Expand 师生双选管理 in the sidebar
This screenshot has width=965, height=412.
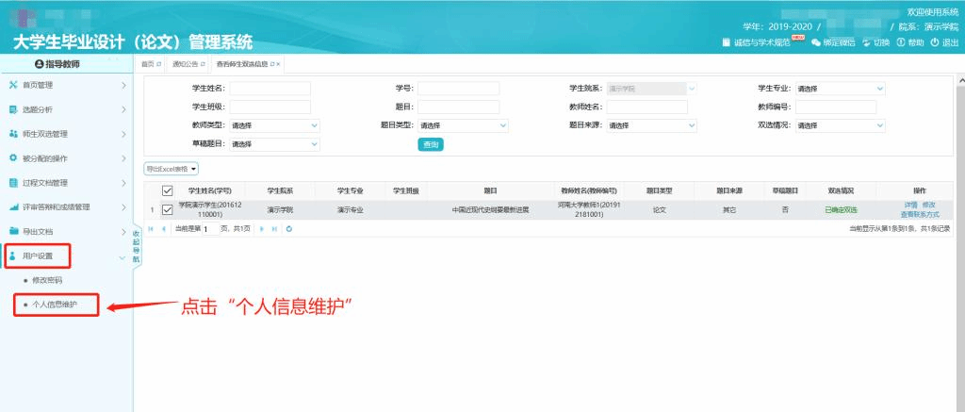coord(66,134)
